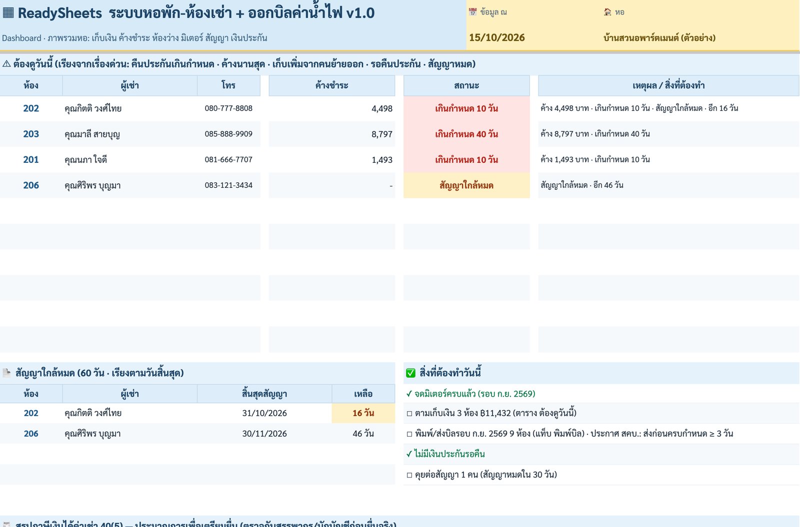The height and width of the screenshot is (527, 800).
Task: Click status เกินกำหนด 40 วัน
Action: pos(466,134)
